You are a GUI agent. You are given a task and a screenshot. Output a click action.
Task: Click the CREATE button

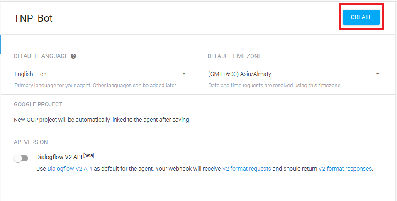[x=361, y=17]
